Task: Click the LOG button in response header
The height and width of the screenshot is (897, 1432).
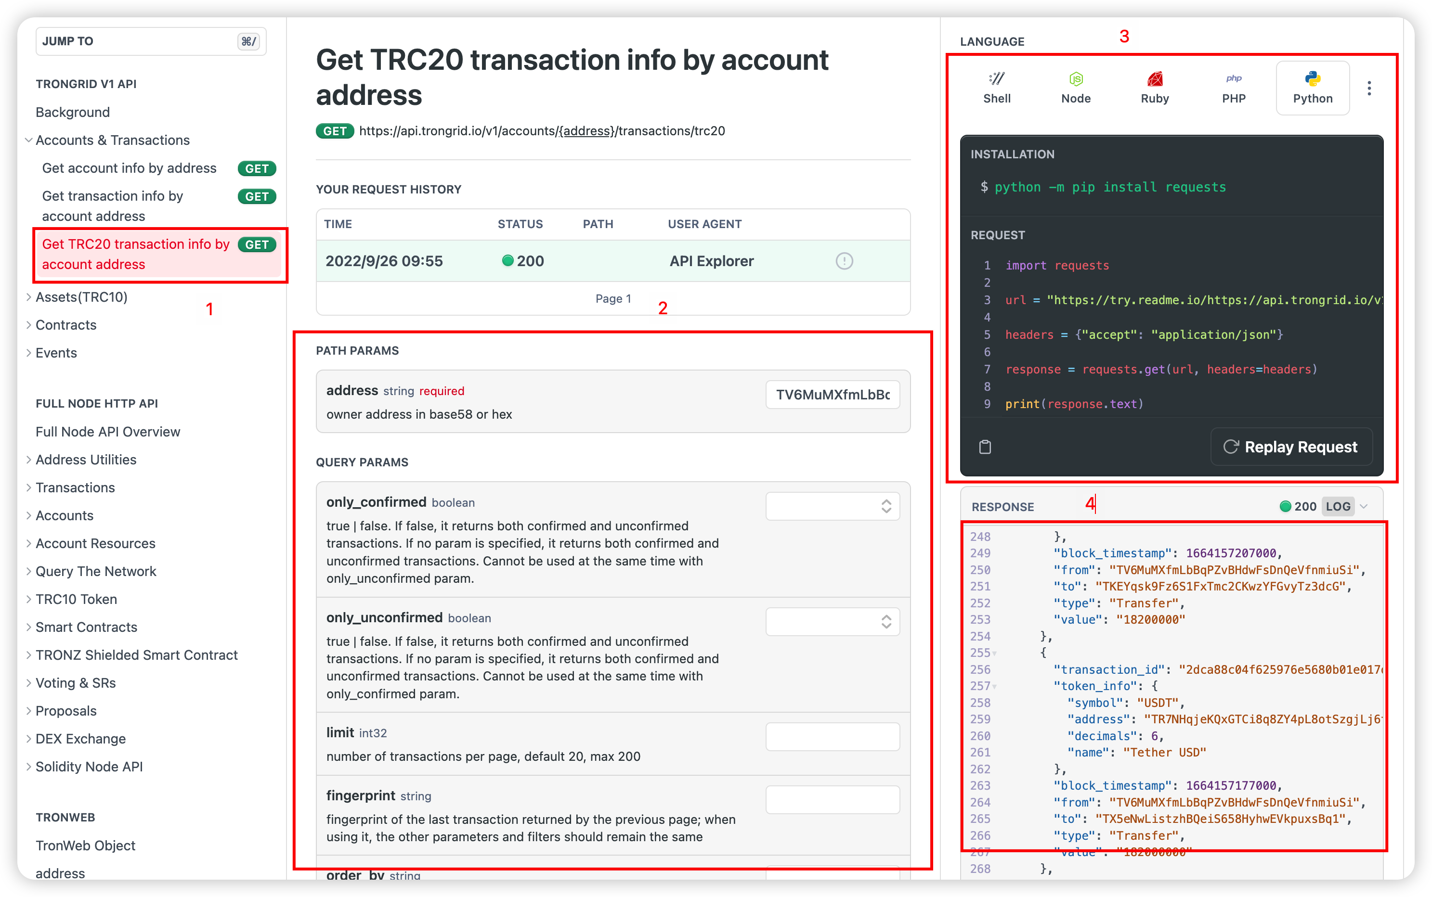Action: (1338, 507)
